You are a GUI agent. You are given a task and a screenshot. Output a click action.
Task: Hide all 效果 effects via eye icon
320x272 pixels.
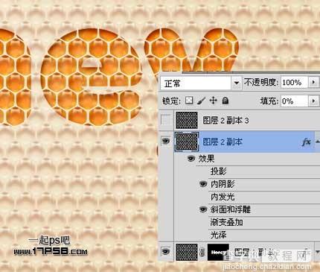point(191,158)
